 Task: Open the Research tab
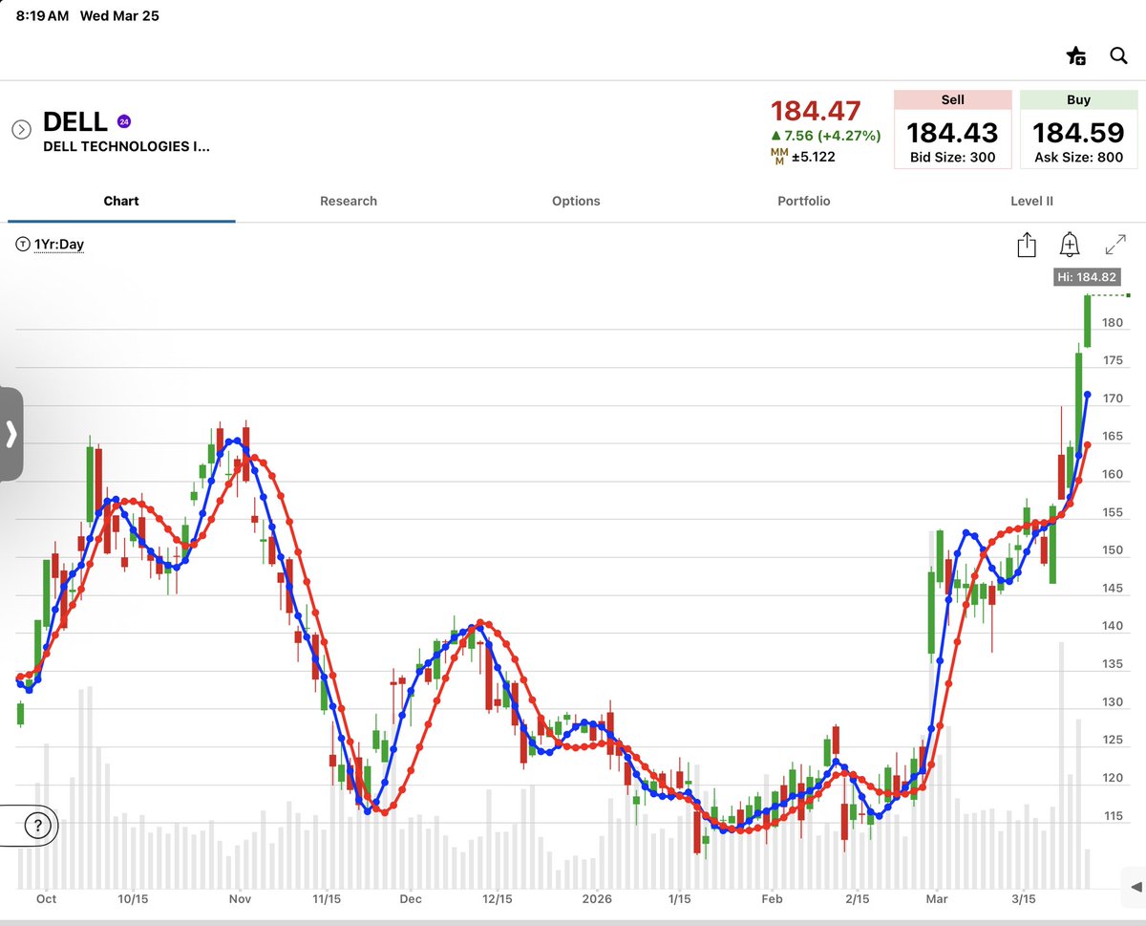point(349,201)
